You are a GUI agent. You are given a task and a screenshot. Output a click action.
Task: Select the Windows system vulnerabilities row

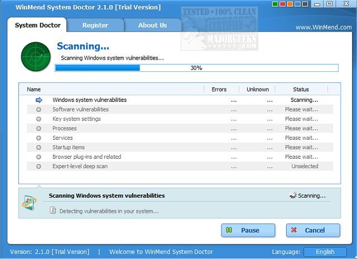180,100
